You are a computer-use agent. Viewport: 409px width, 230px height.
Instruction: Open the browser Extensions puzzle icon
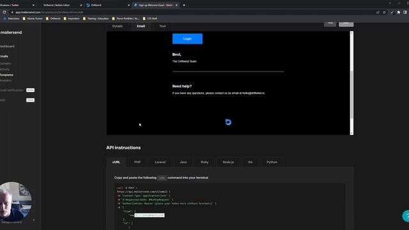pos(399,12)
